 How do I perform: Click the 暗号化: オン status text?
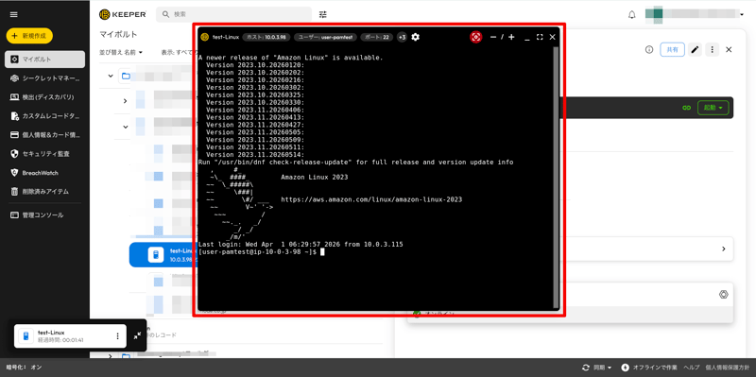[24, 368]
